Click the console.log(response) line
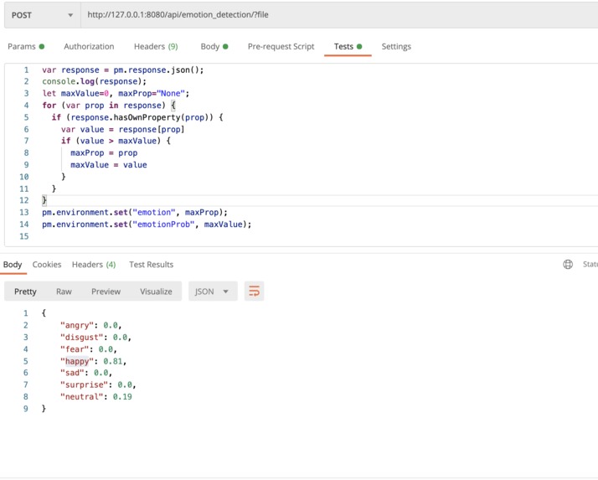This screenshot has height=480, width=598. [x=94, y=81]
